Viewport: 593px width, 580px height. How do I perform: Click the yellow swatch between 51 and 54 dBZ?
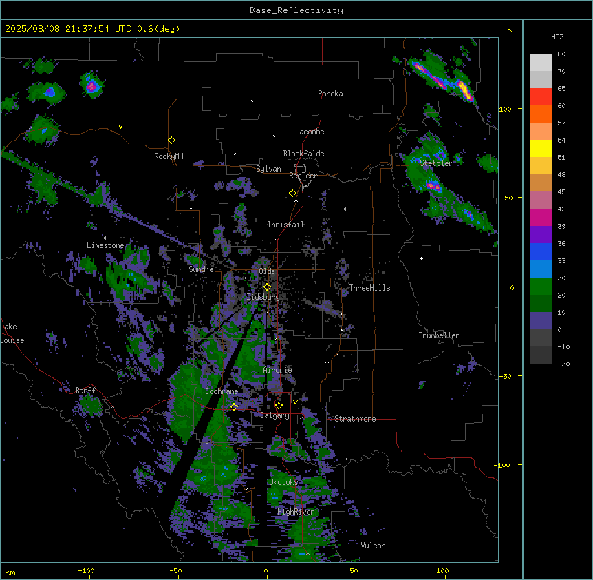coord(541,148)
